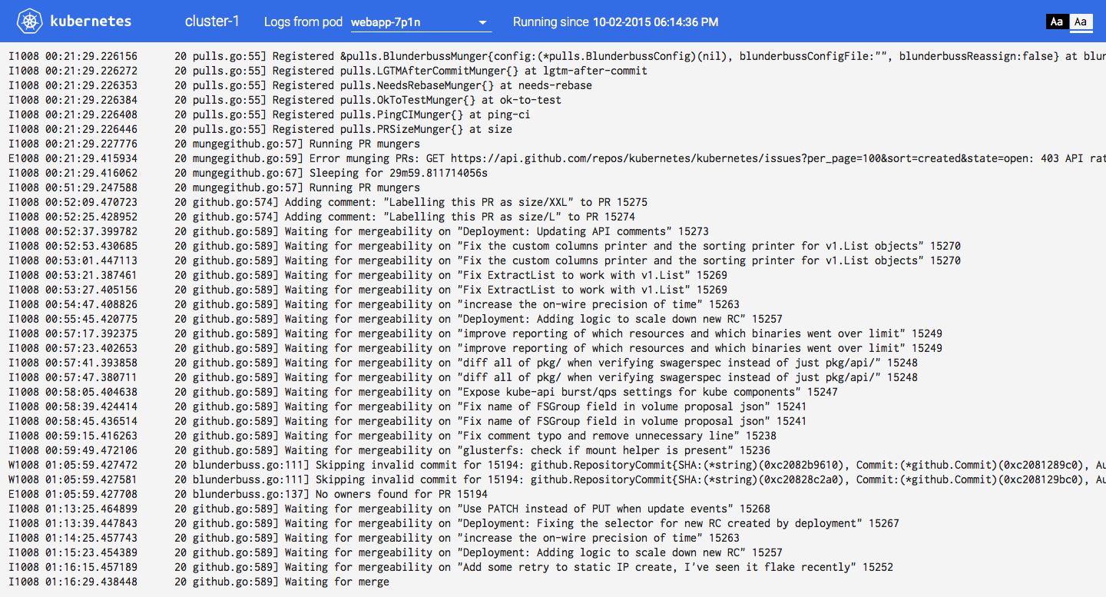The width and height of the screenshot is (1106, 597).
Task: Click log line 'Expose kube-api burst/qps settings' 15247
Action: pos(423,392)
